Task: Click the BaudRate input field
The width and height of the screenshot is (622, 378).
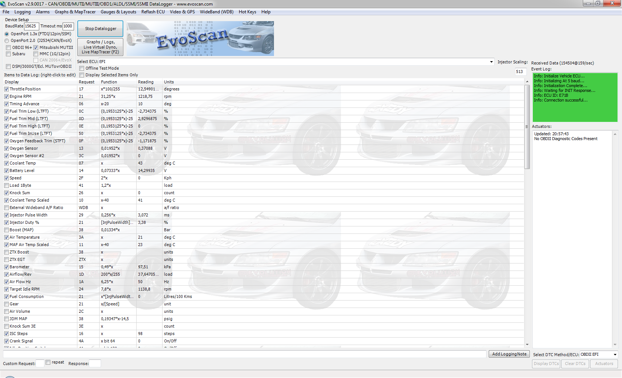Action: pyautogui.click(x=31, y=26)
